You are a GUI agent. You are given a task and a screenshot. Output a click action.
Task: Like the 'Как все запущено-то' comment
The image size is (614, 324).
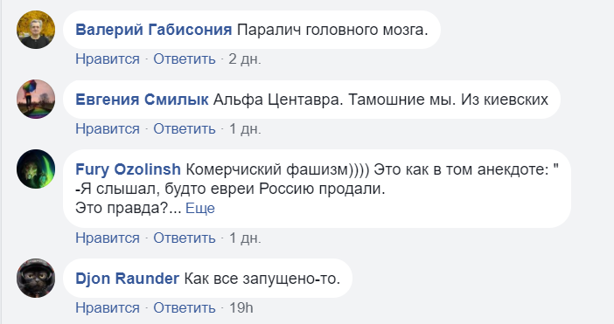[x=108, y=307]
